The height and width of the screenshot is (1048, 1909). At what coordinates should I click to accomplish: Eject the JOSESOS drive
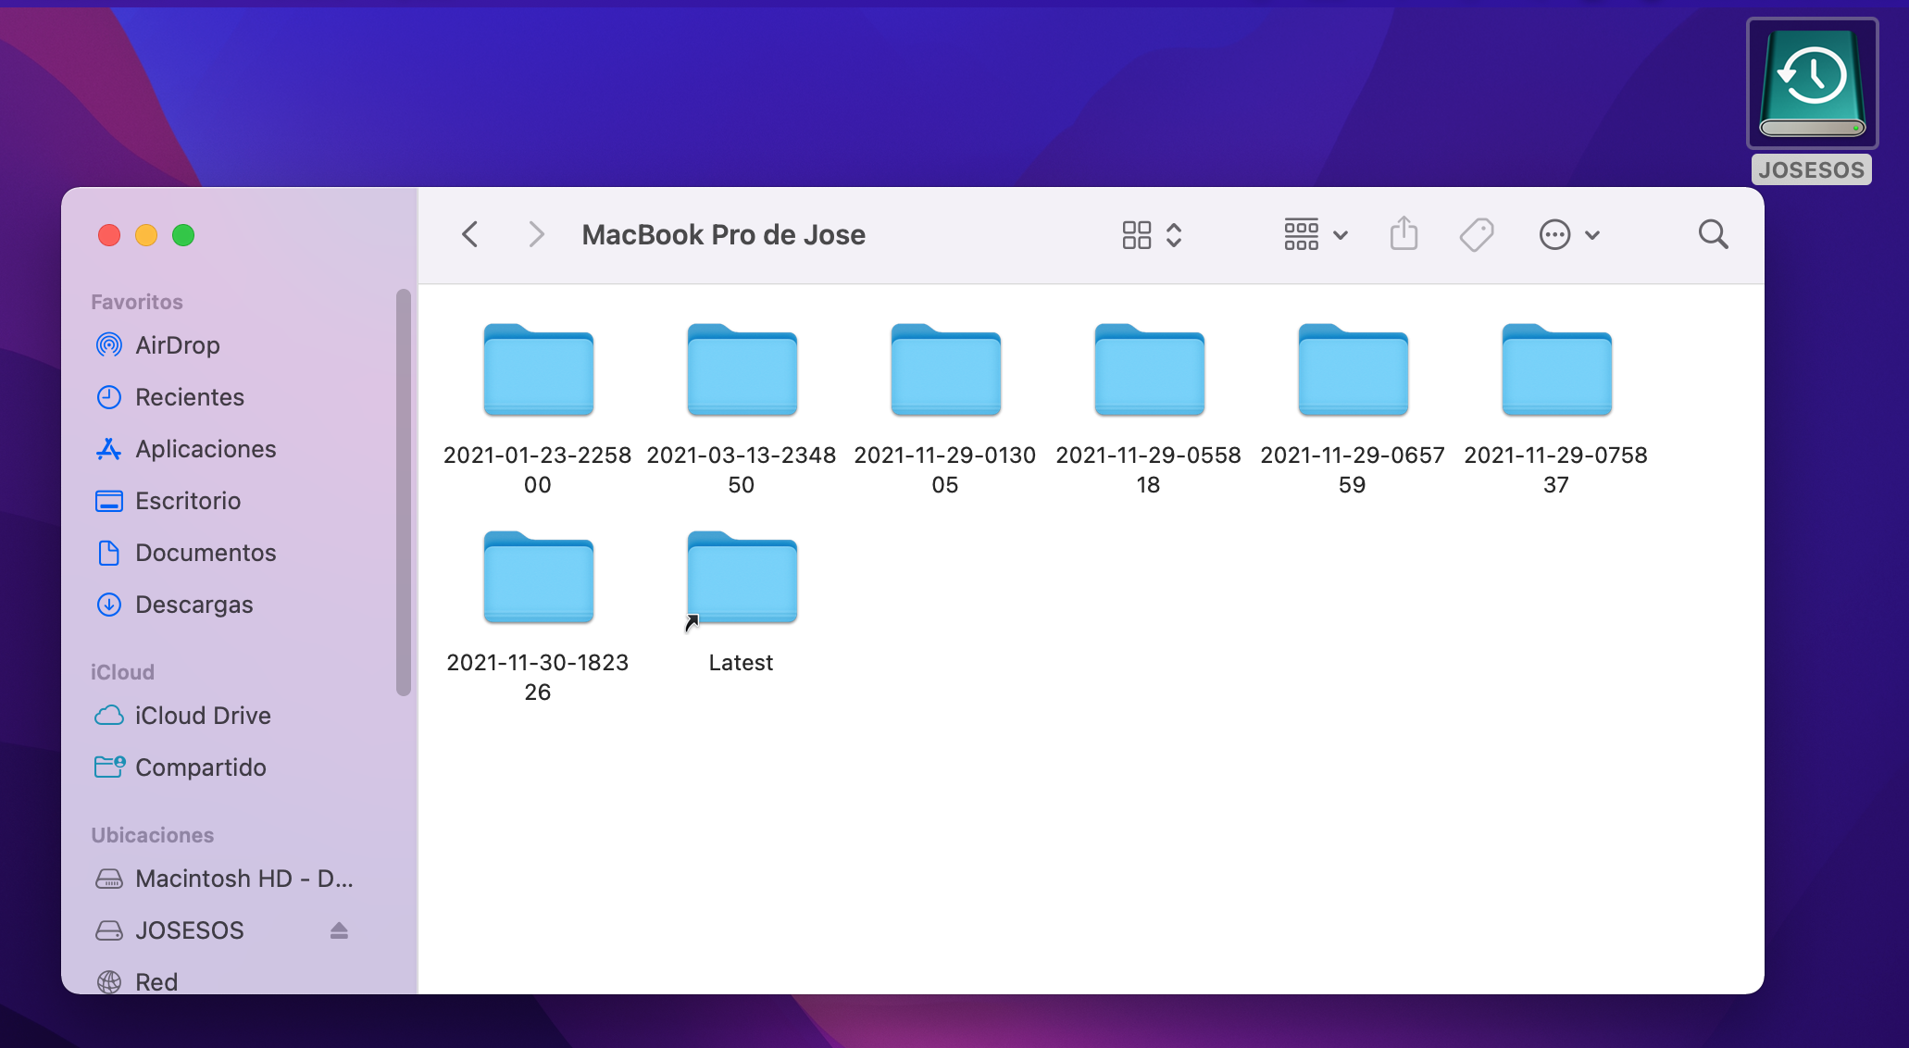coord(339,930)
